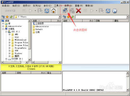The height and width of the screenshot is (96, 130).
Task: Toggle the local folder tree icon
Action: (x=3, y=17)
